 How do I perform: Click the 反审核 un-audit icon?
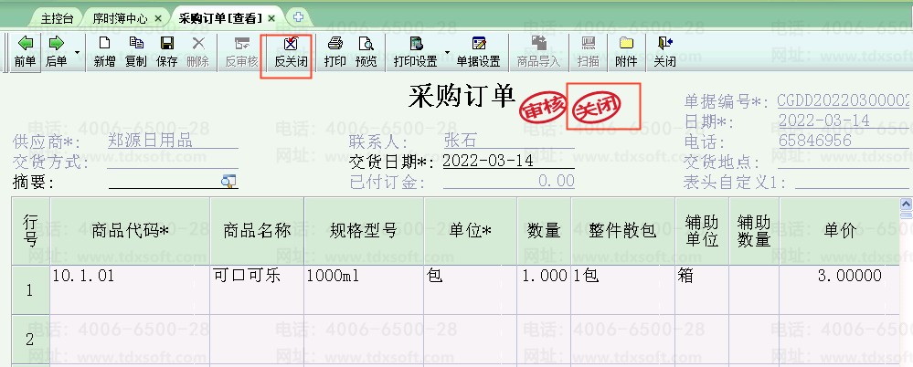pyautogui.click(x=241, y=52)
